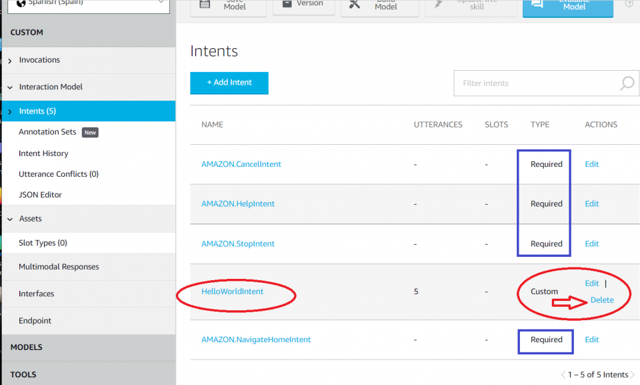Delete the HelloWorldIntent
The width and height of the screenshot is (640, 385).
[x=601, y=300]
